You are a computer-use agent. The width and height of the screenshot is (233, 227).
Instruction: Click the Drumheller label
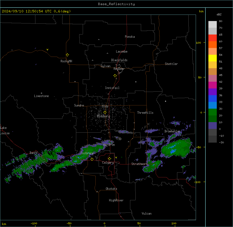172,131
